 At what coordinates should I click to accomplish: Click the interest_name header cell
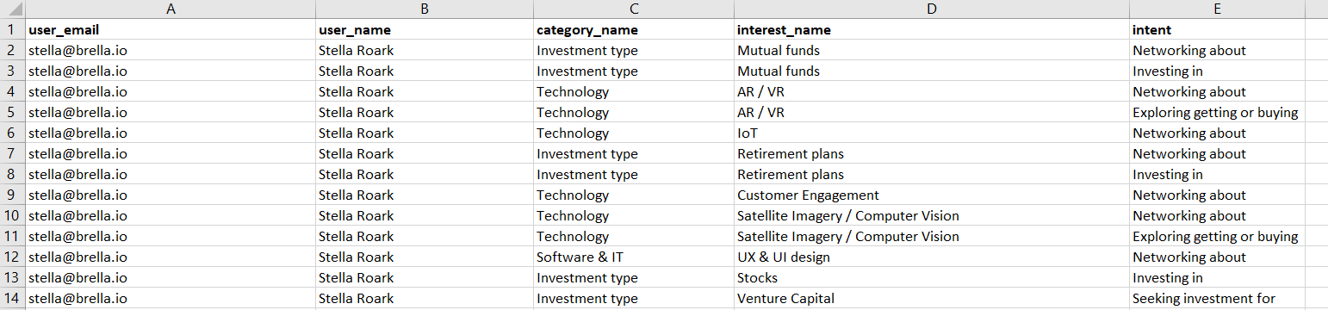[x=932, y=30]
